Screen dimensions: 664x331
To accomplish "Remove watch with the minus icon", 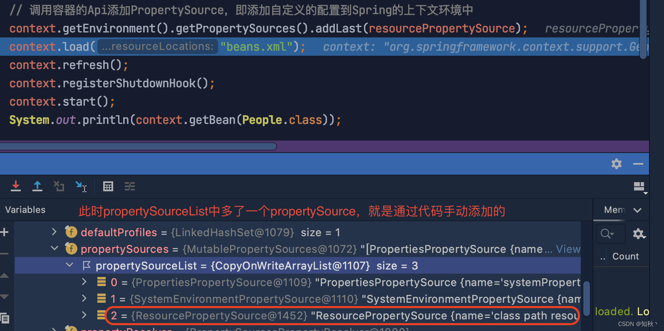I will 5,253.
